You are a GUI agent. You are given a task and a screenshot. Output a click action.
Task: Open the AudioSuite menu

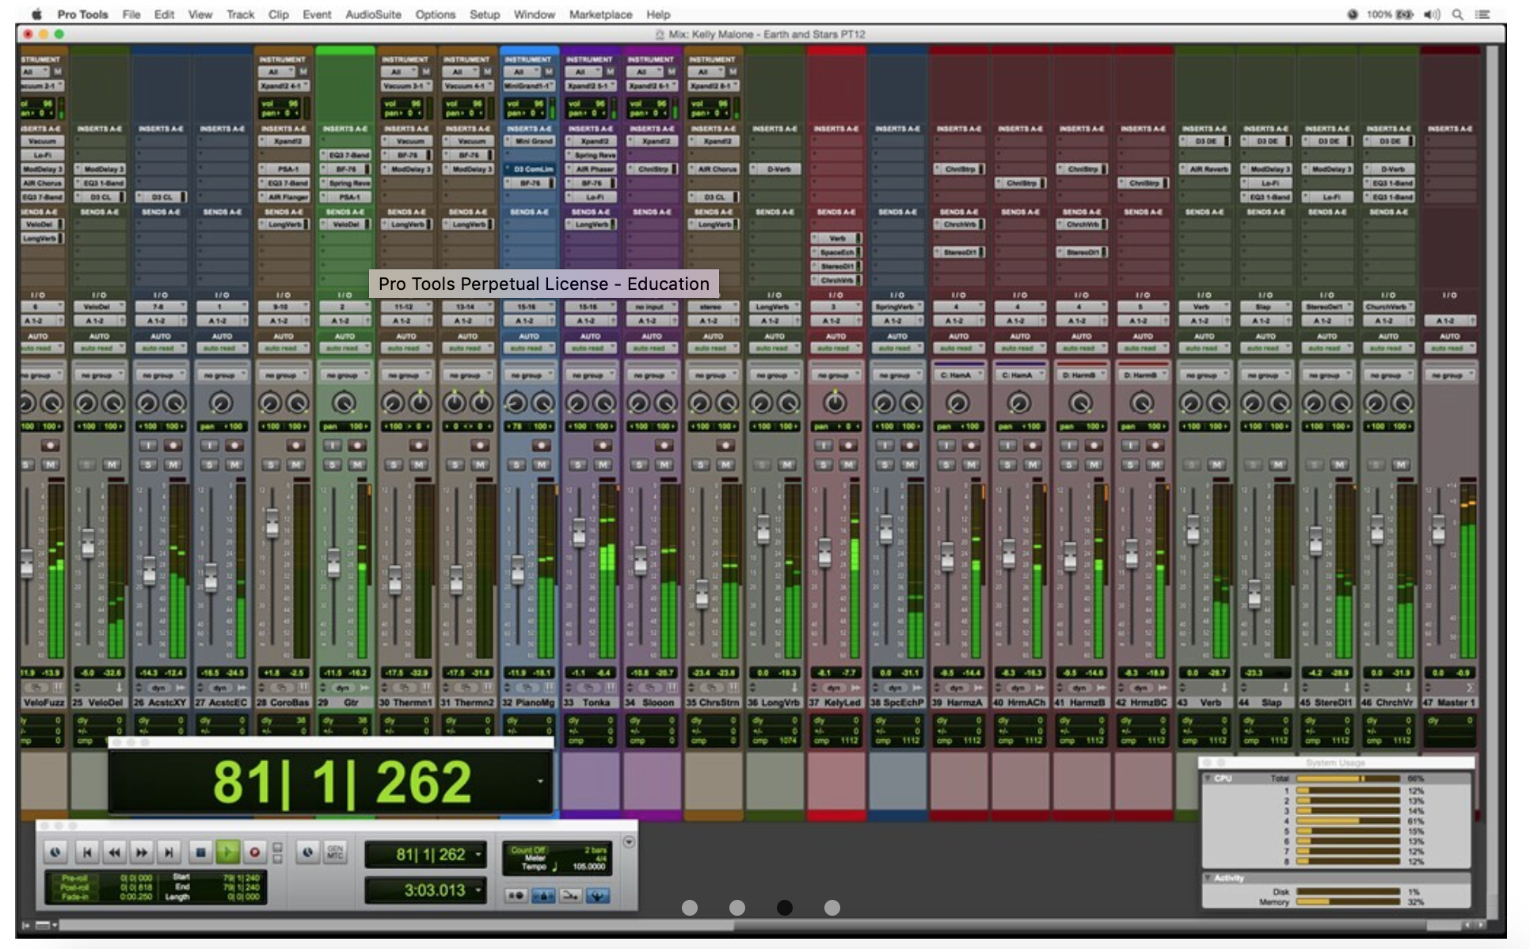(x=373, y=14)
